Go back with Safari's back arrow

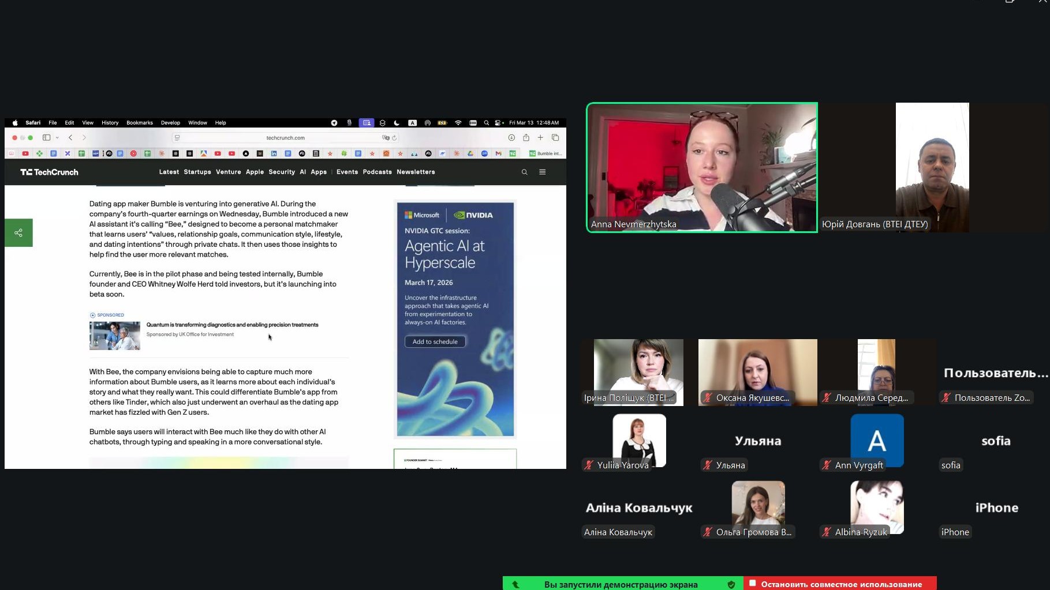pos(70,138)
